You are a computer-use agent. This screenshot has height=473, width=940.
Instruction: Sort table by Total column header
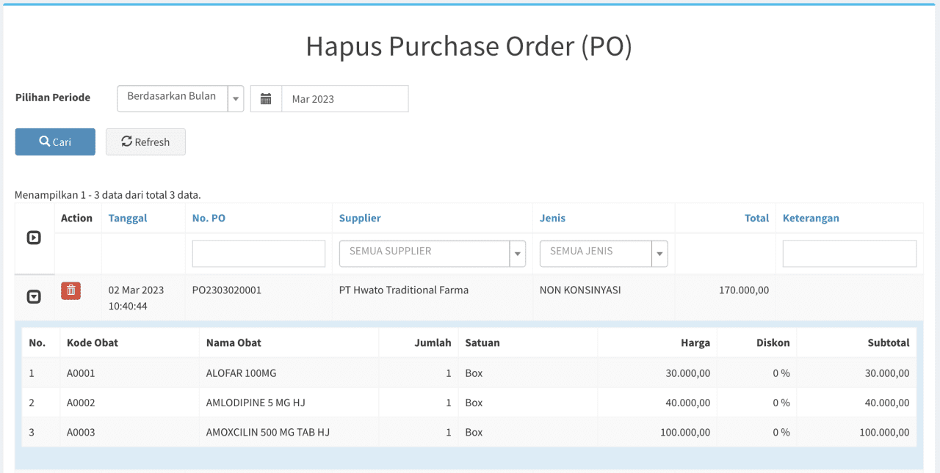click(x=756, y=218)
